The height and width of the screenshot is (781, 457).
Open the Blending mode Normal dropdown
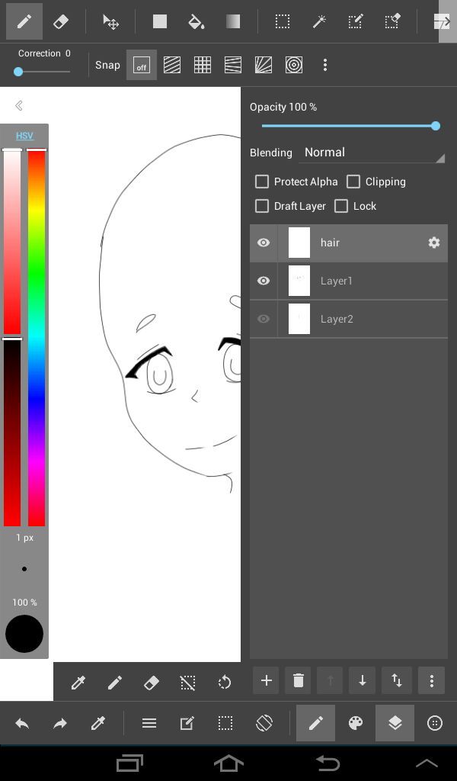(371, 153)
